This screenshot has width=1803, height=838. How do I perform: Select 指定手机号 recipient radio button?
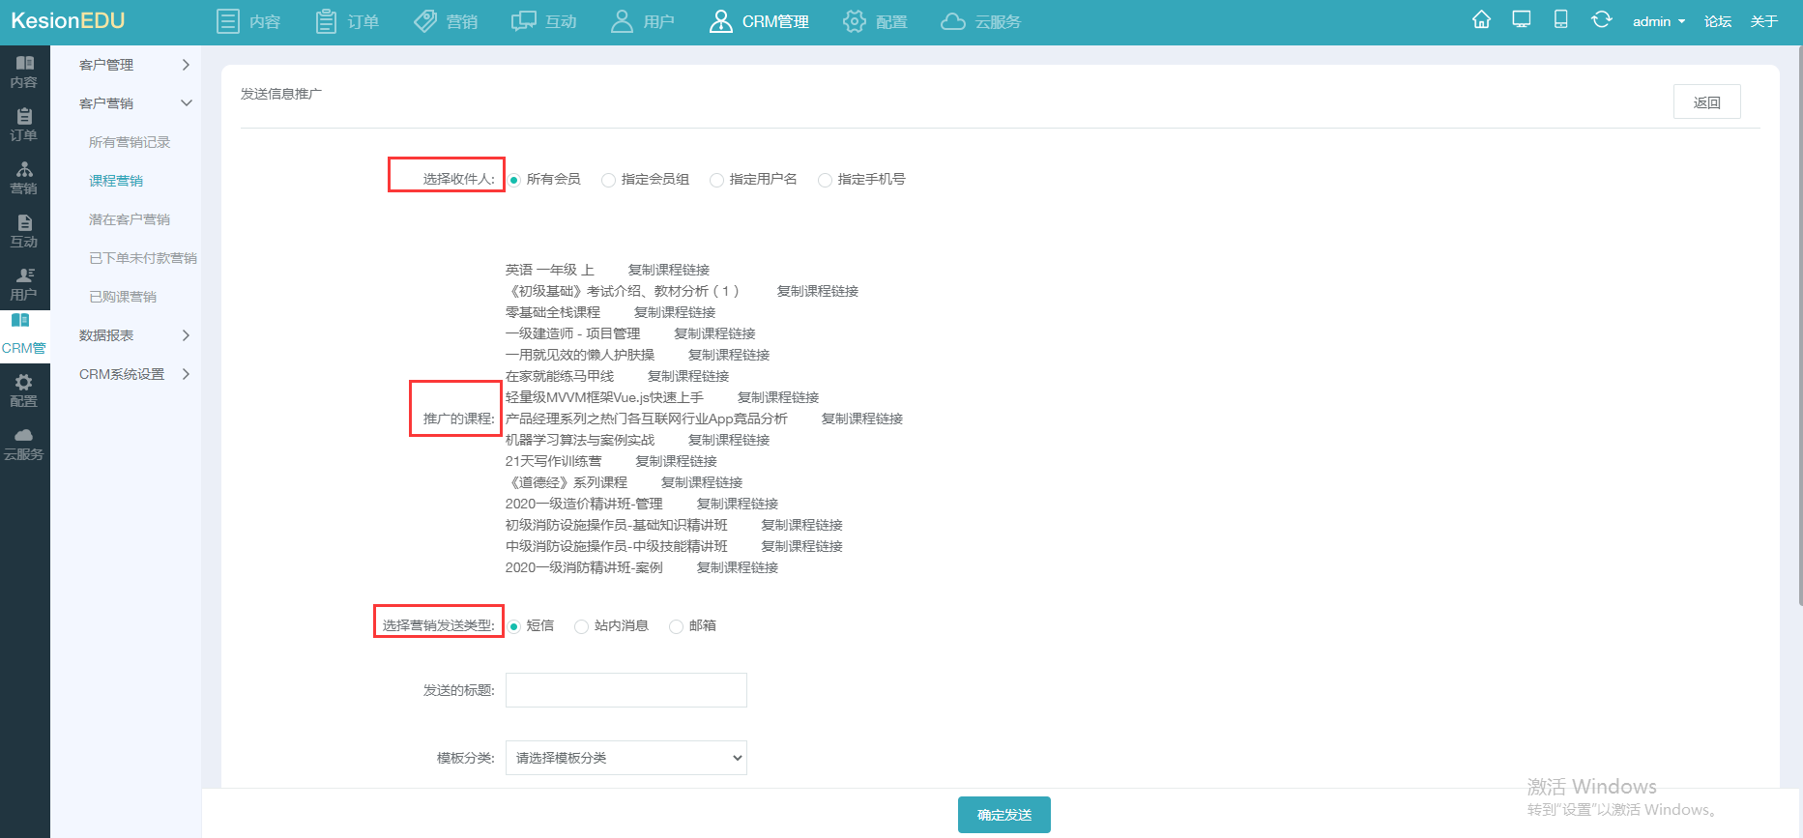pos(825,180)
